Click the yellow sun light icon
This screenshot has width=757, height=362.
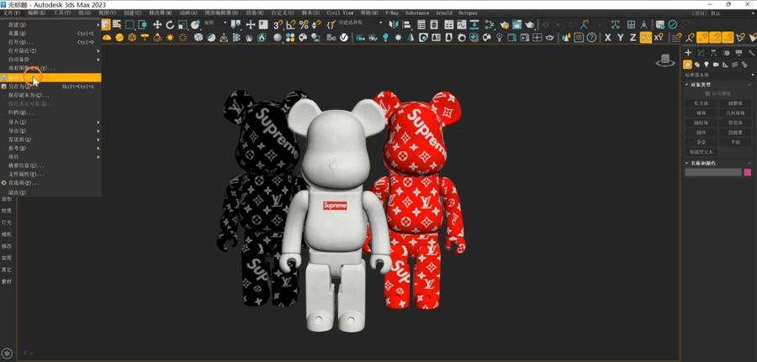170,37
